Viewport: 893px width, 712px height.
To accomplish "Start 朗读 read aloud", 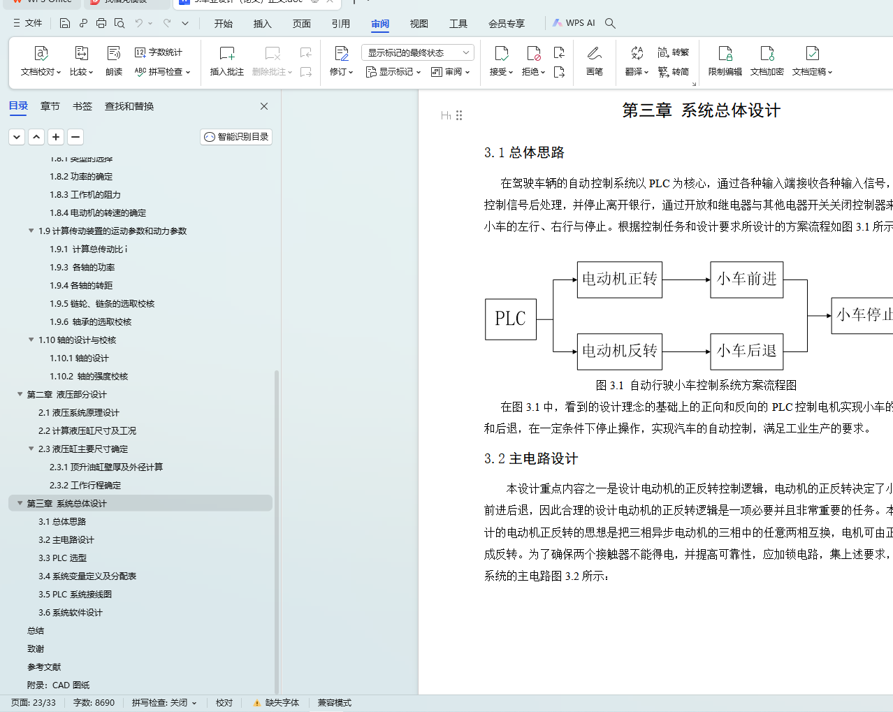I will (x=114, y=61).
